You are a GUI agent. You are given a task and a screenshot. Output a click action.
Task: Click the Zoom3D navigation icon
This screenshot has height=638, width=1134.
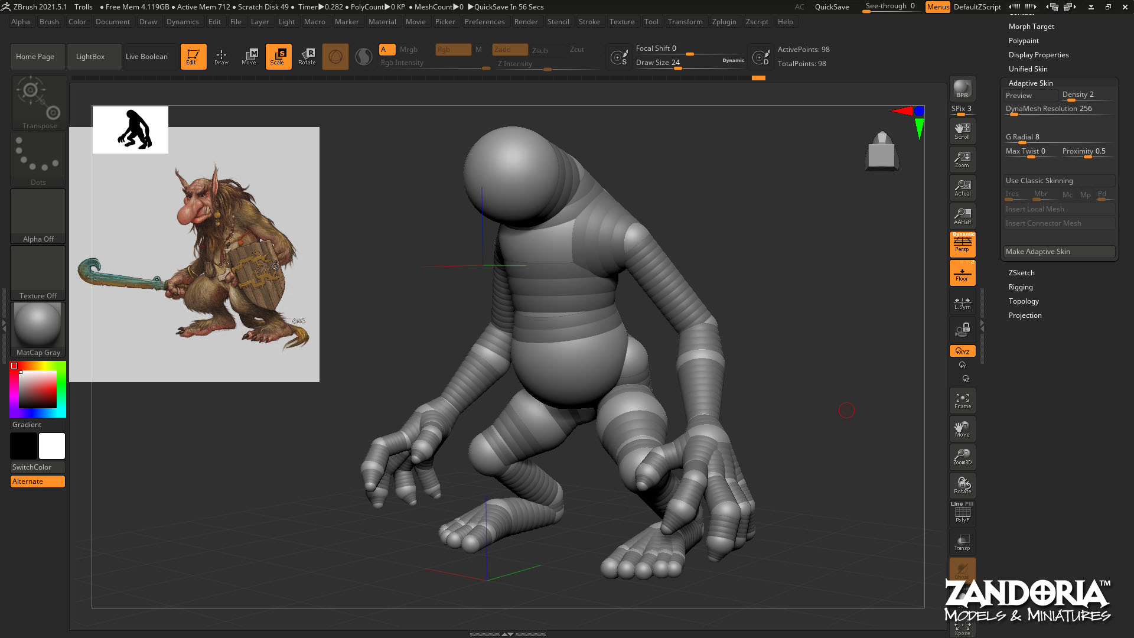(x=962, y=457)
